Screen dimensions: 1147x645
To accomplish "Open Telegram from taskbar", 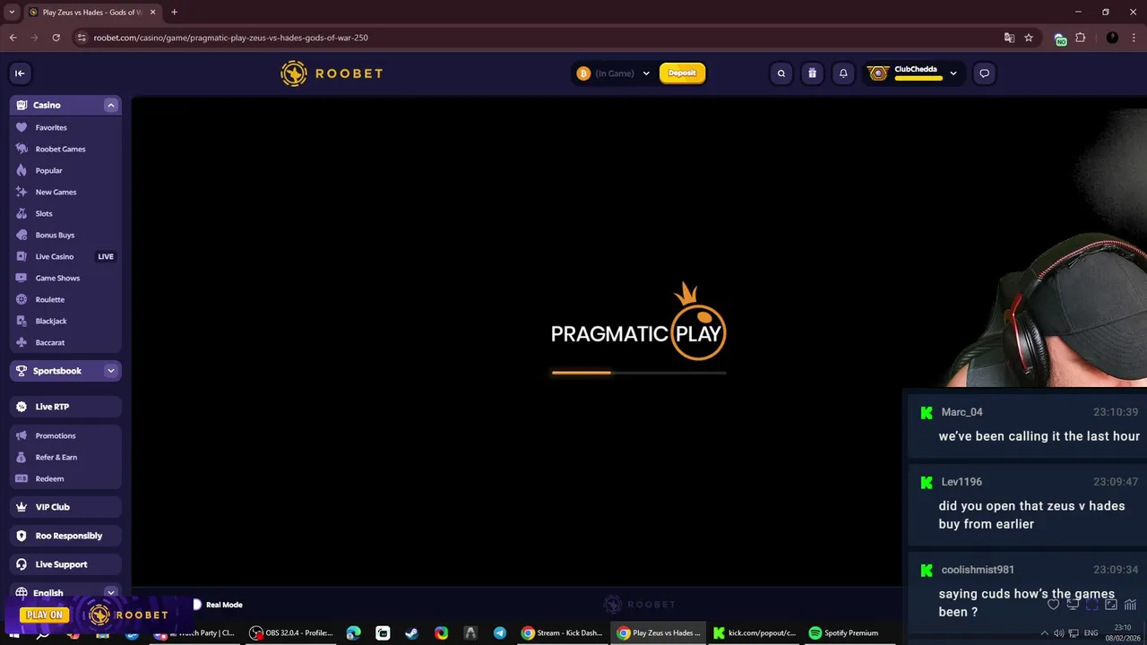I will pos(499,632).
